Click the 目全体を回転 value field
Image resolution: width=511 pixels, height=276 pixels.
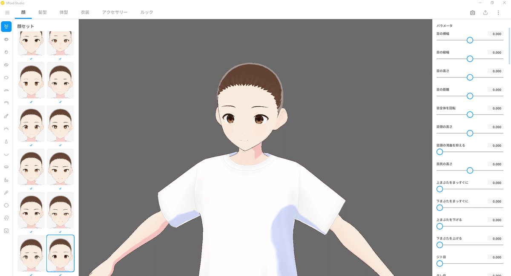(x=495, y=108)
